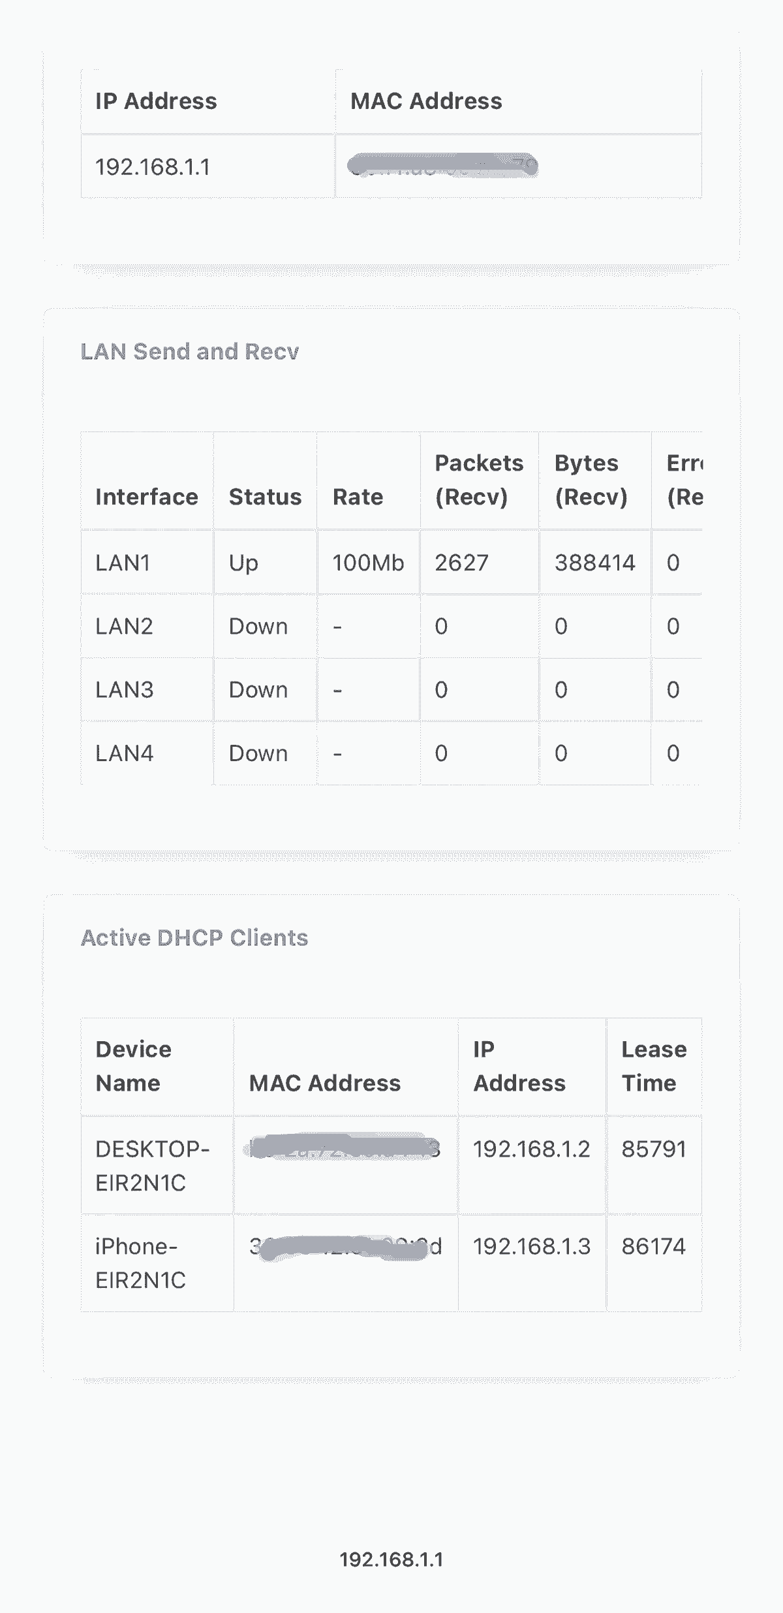
Task: Click the 192.168.1.1 address bar at bottom
Action: click(x=391, y=1559)
